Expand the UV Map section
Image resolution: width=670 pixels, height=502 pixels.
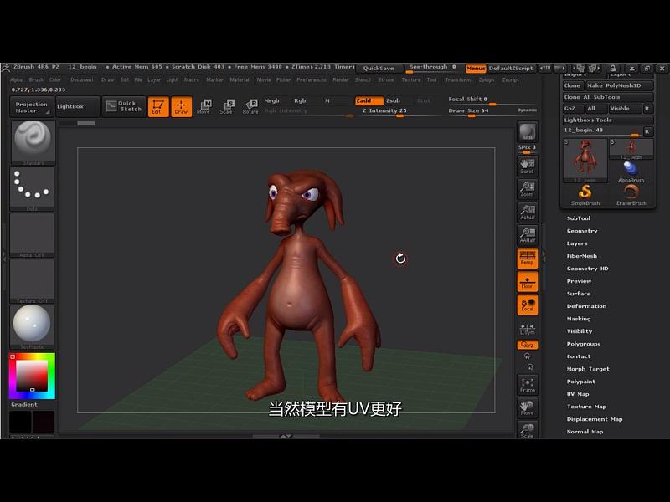click(x=578, y=394)
